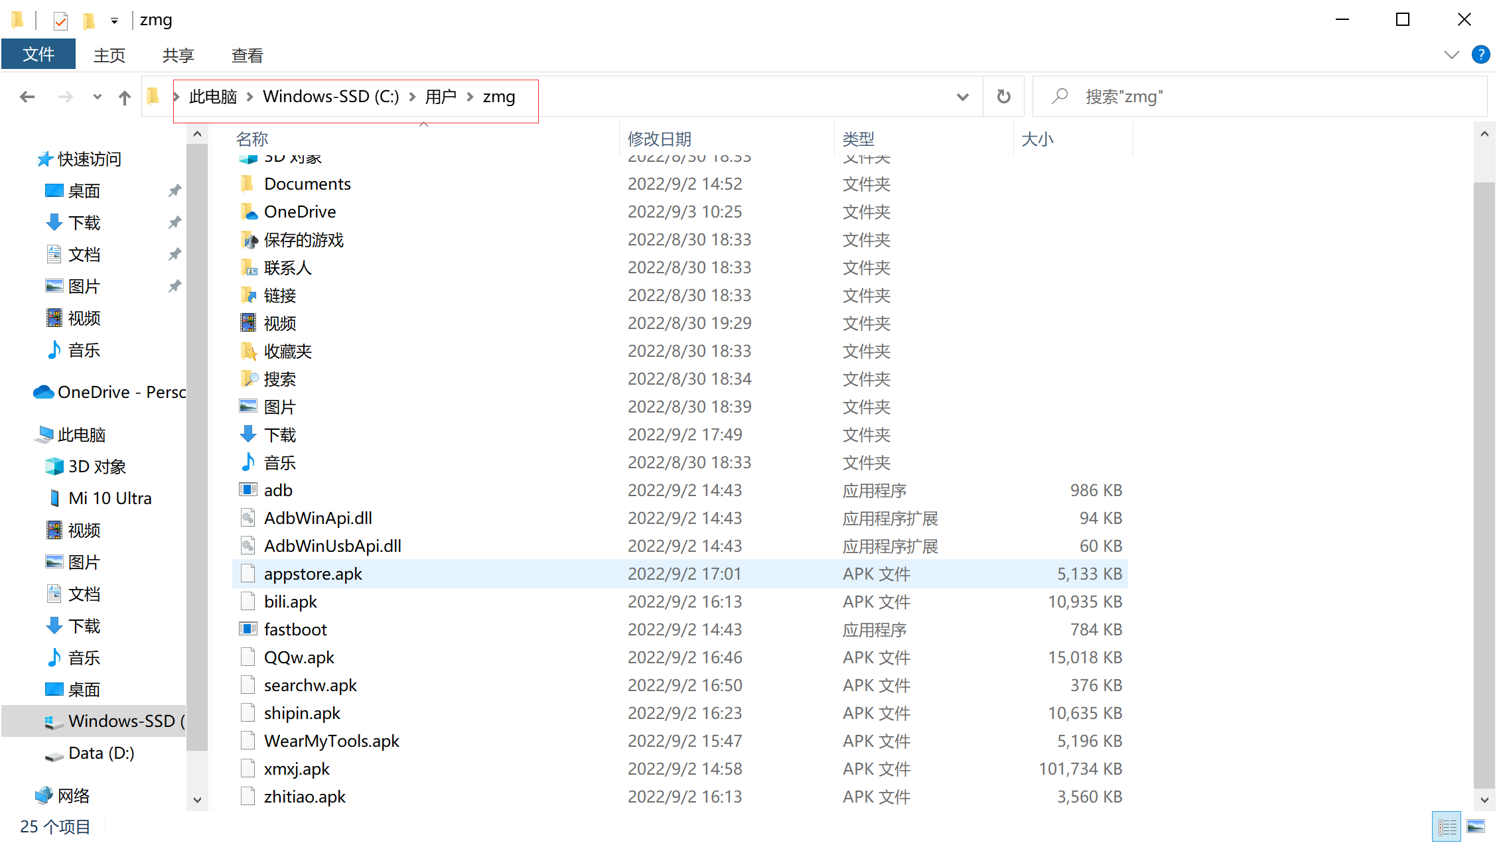This screenshot has height=843, width=1497.
Task: Select 此电脑 in the navigation pane
Action: [x=82, y=435]
